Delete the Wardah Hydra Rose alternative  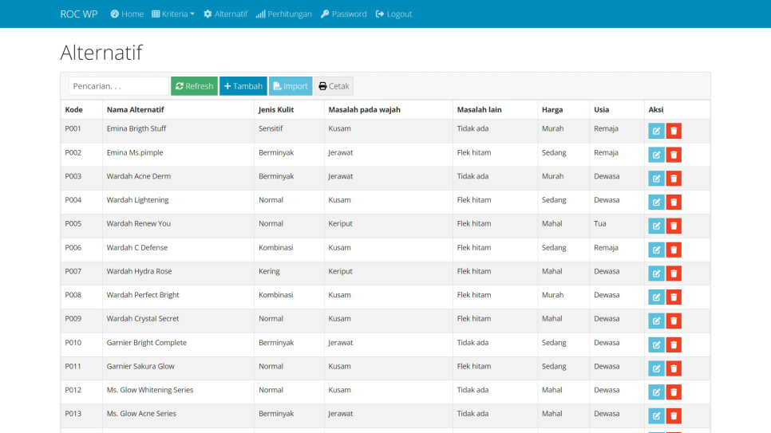click(x=674, y=274)
